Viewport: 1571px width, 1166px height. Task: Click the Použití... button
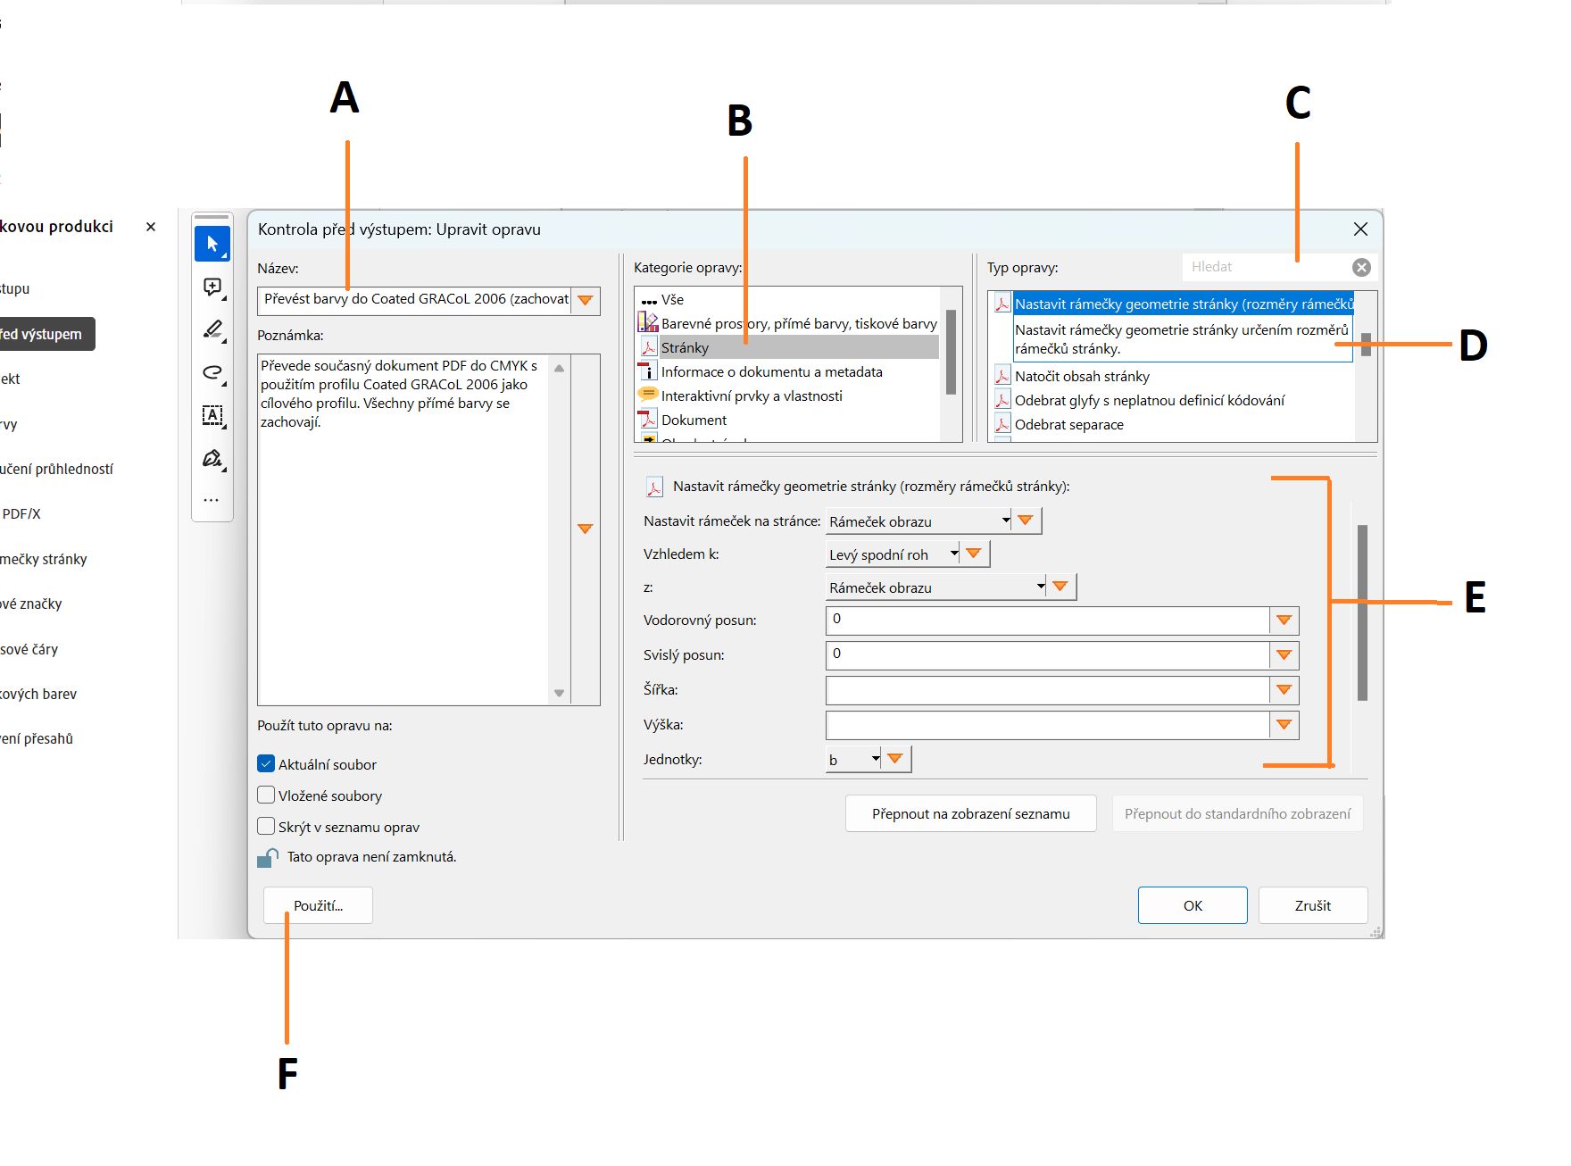click(x=318, y=905)
